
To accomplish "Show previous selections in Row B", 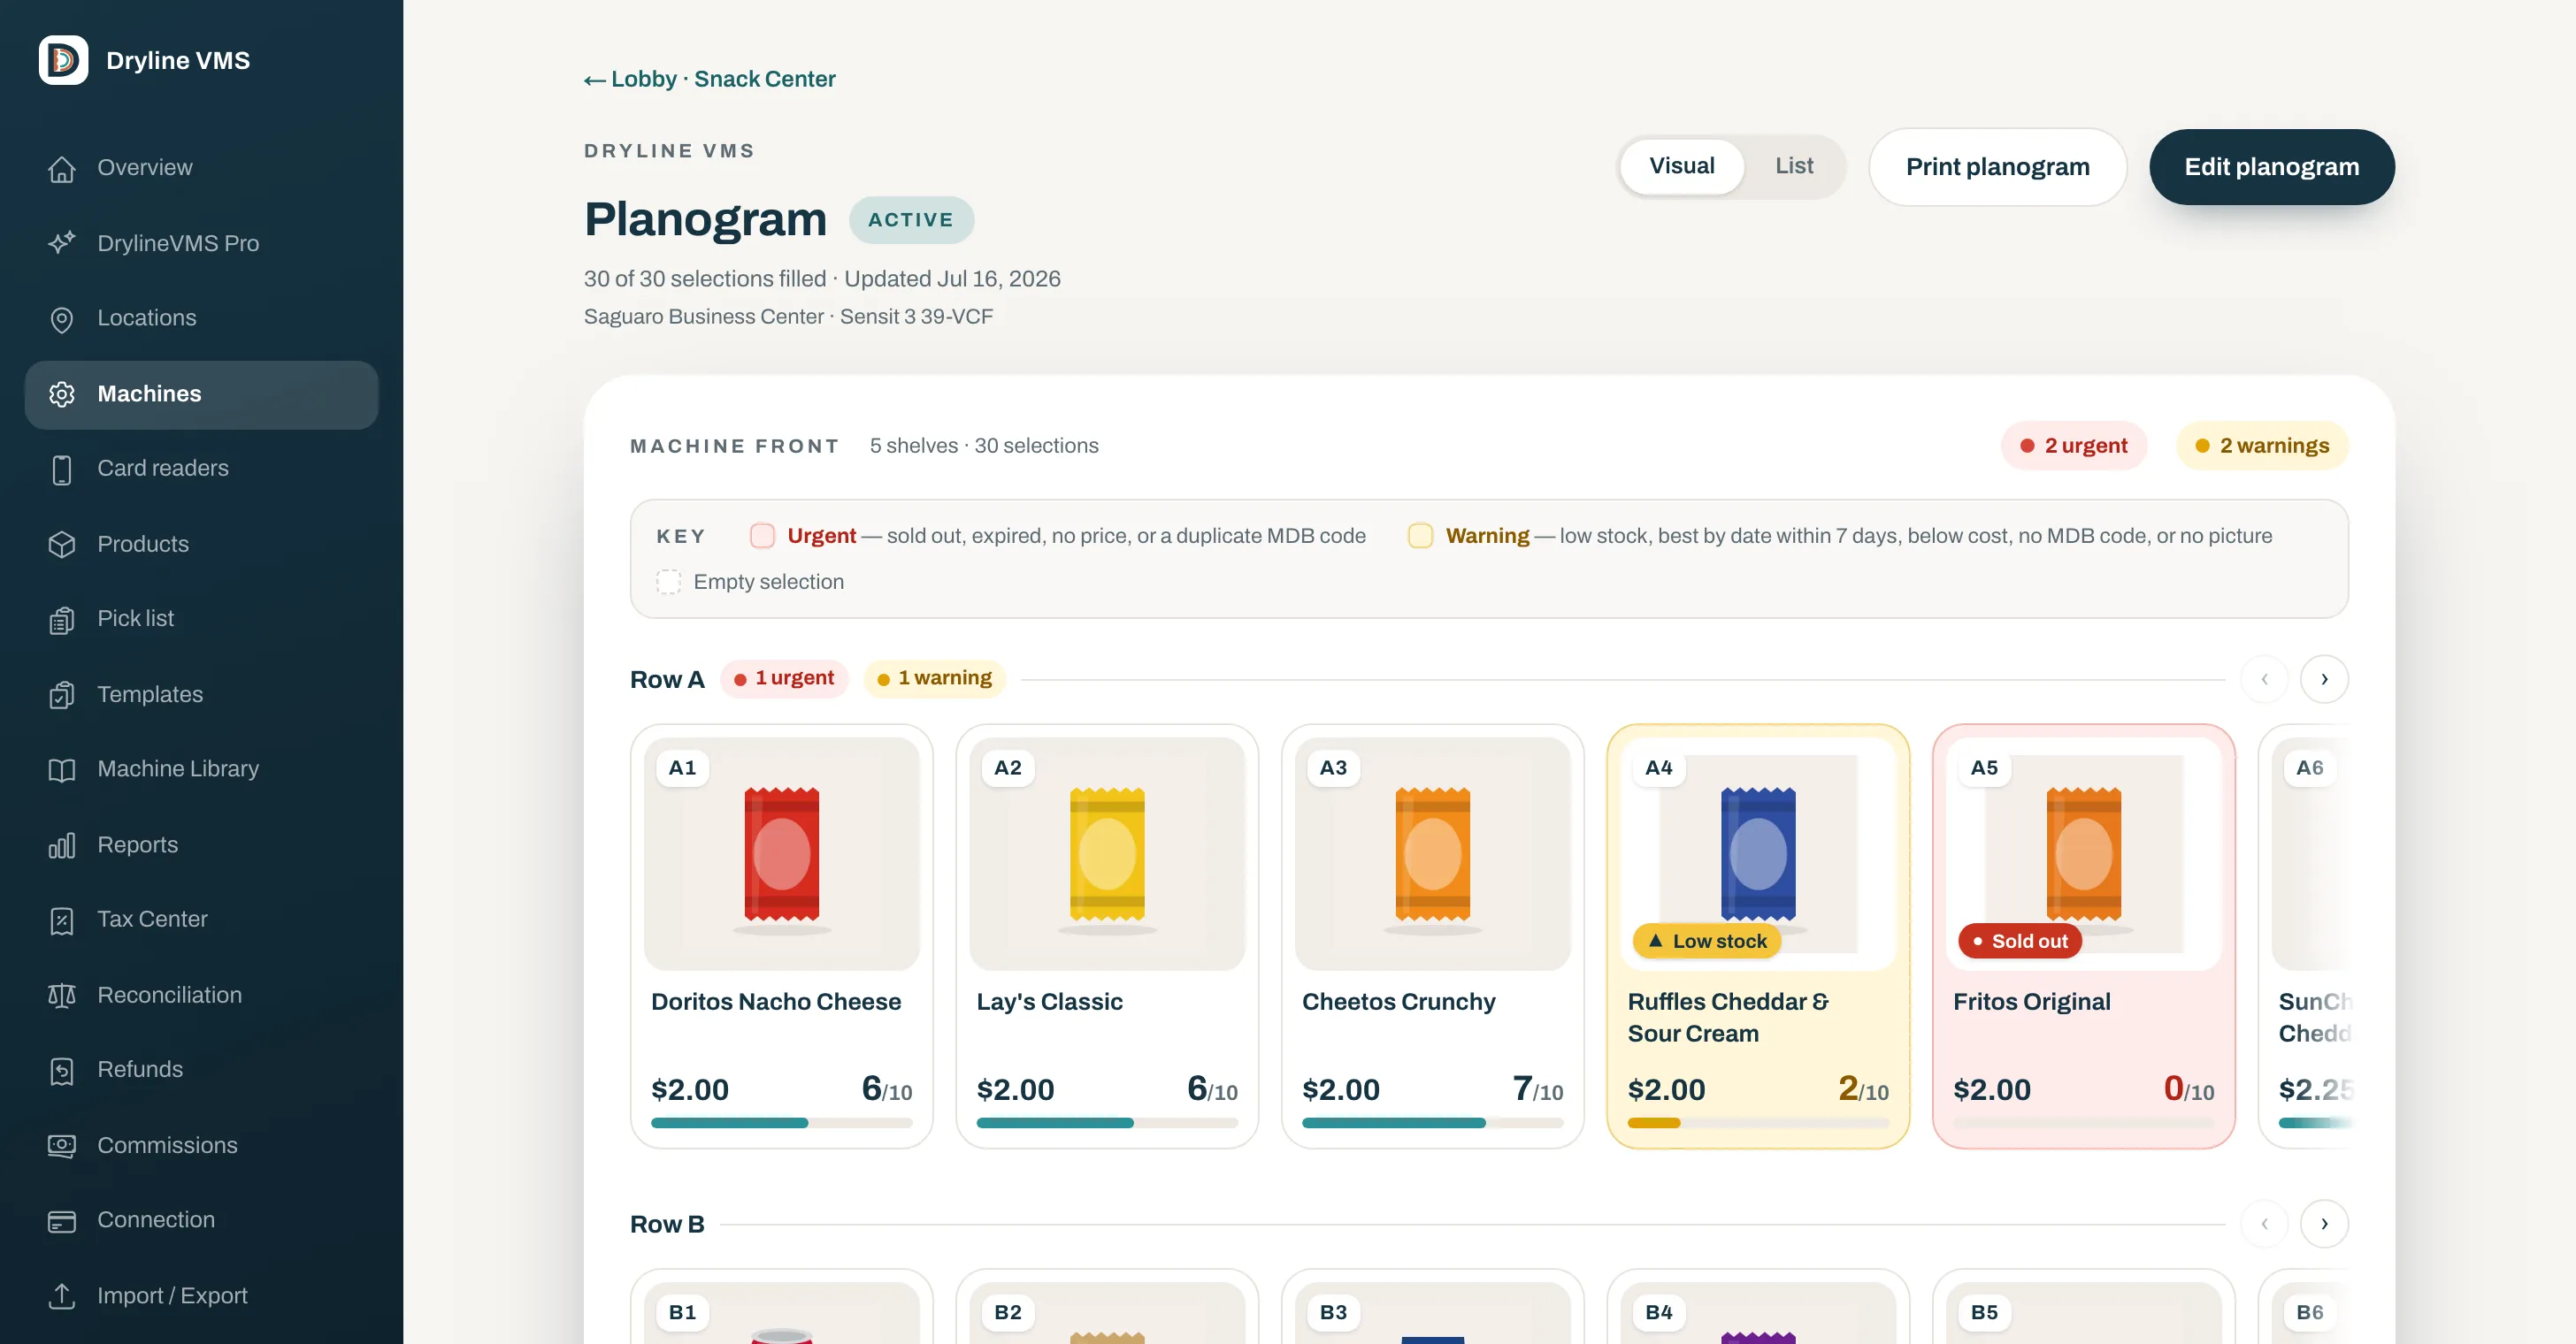I will 2264,1224.
